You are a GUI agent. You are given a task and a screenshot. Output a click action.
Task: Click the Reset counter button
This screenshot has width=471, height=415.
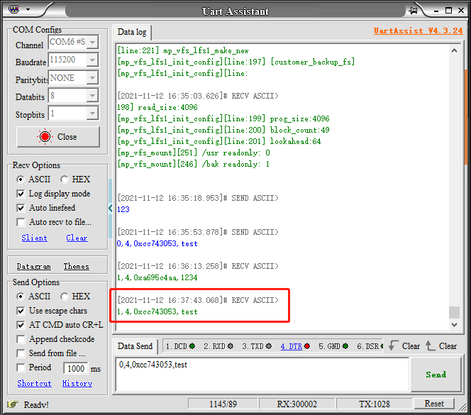pyautogui.click(x=434, y=404)
